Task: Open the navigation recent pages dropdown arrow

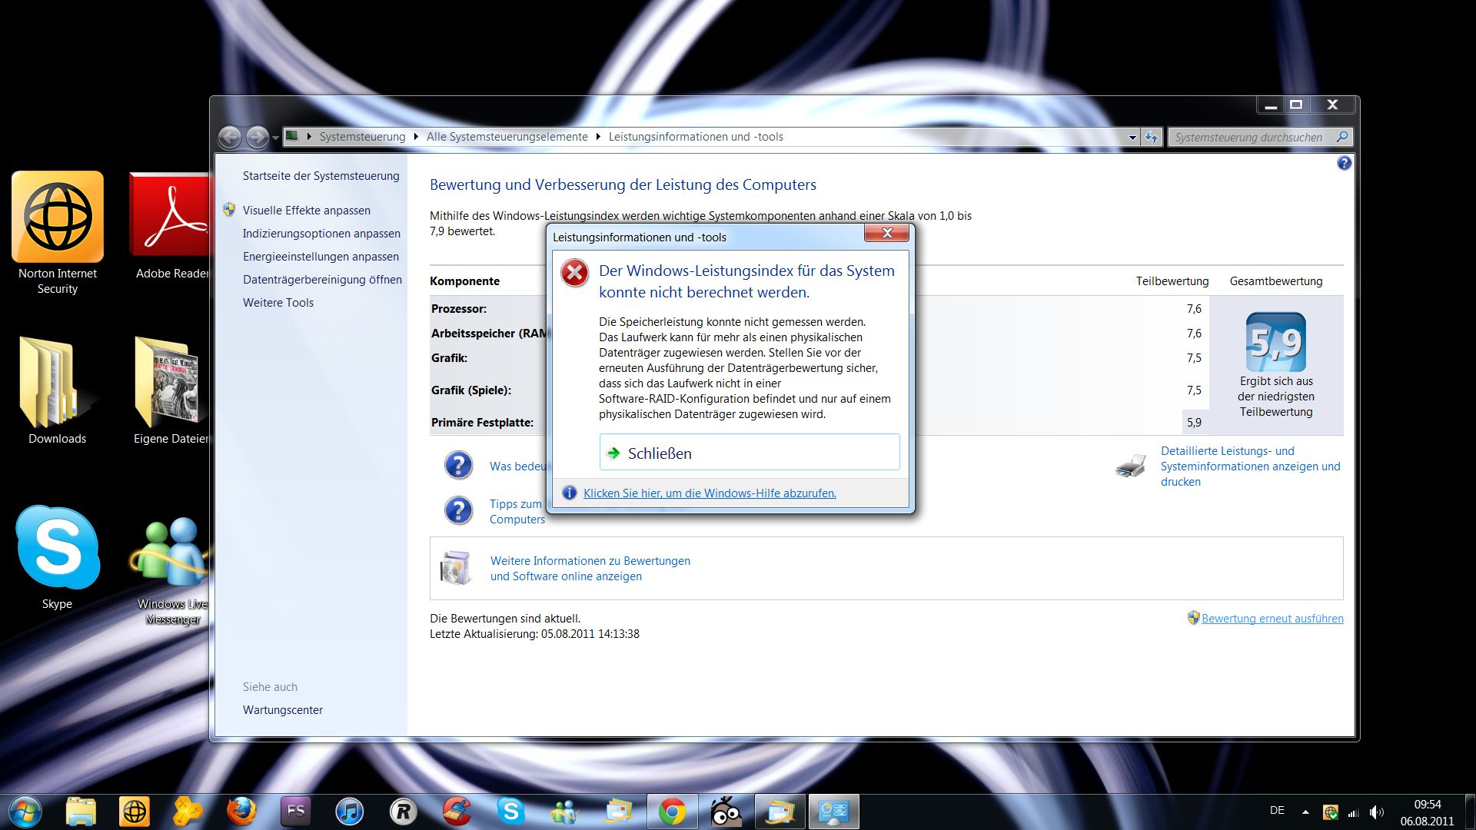Action: click(276, 138)
